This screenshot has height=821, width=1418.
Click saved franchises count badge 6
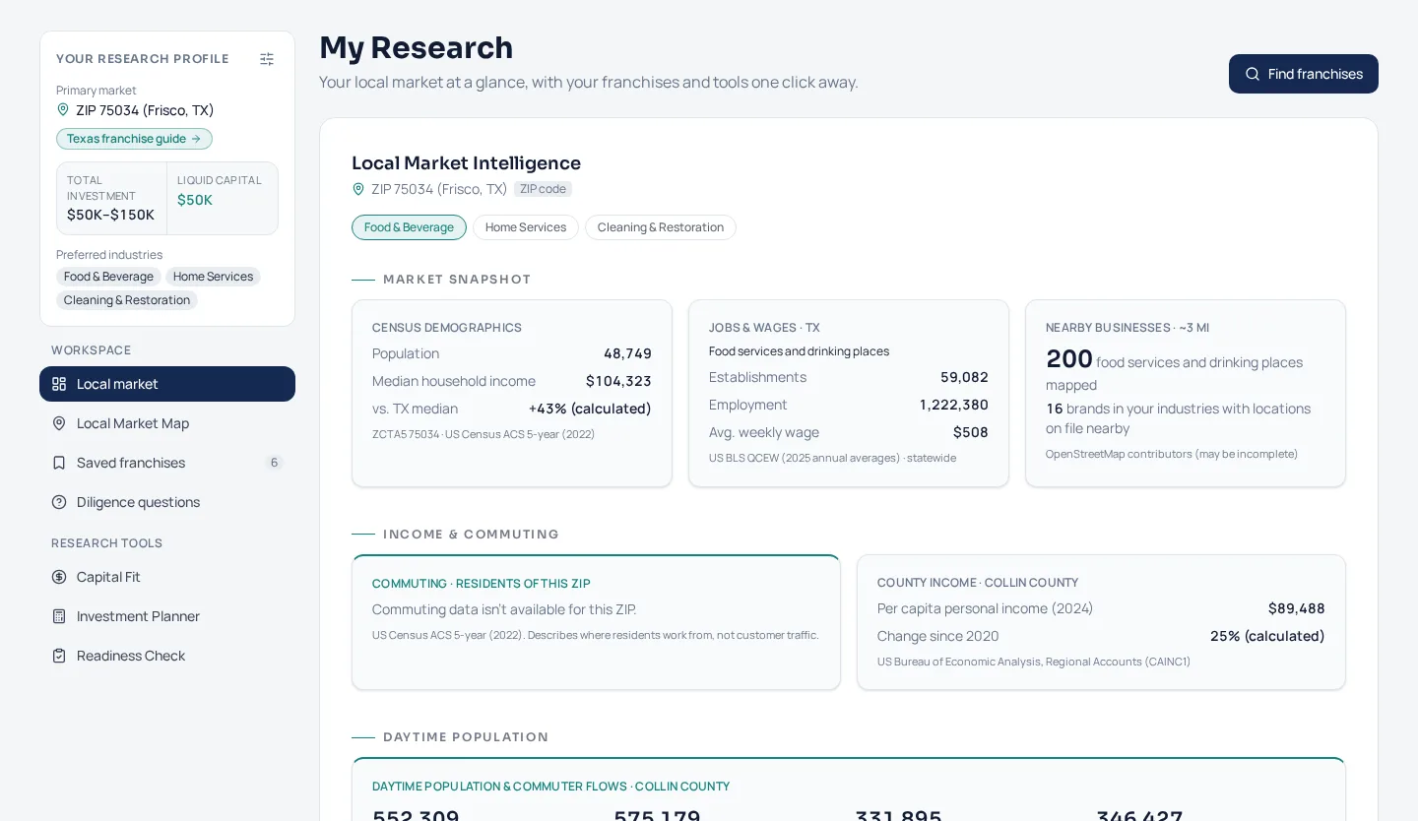tap(275, 463)
